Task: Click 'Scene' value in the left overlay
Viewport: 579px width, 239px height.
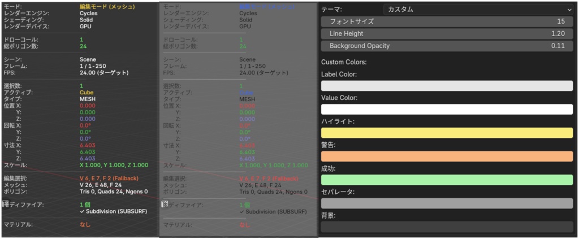Action: tap(88, 59)
